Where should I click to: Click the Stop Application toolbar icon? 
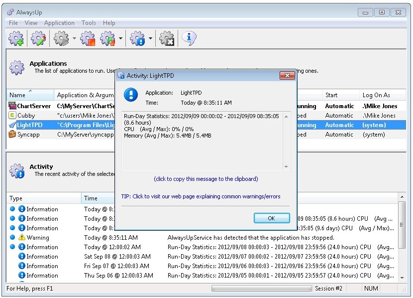87,38
